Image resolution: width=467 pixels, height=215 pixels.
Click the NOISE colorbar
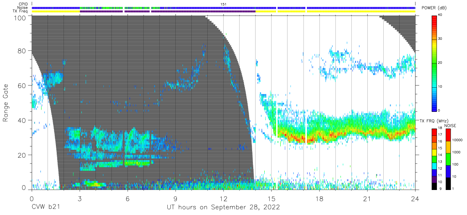[x=448, y=159]
